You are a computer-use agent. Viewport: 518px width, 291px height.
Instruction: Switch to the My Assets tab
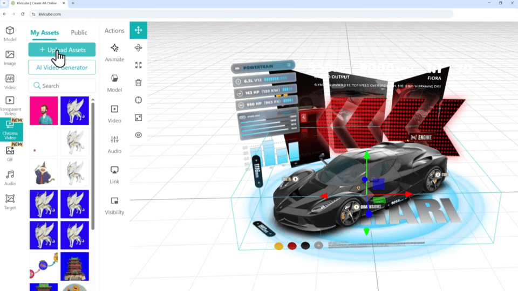tap(45, 32)
